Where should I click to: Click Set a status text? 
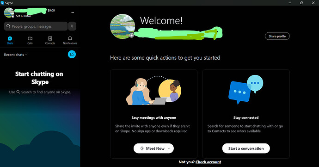24,16
